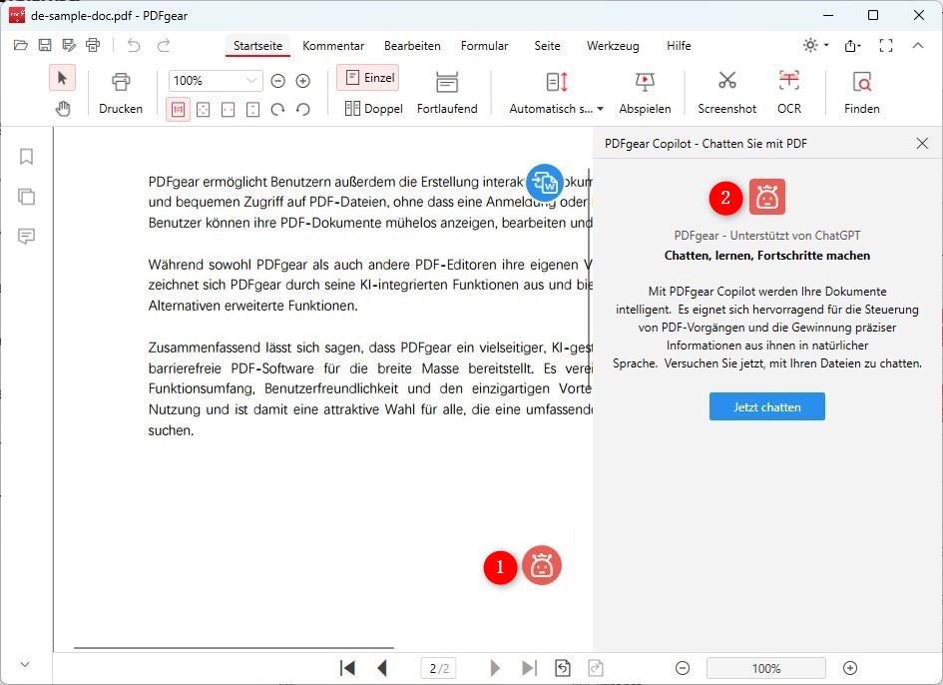Click the large Drucken print button
943x685 pixels.
(121, 93)
